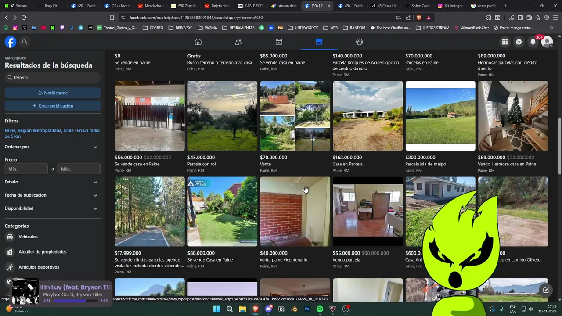This screenshot has height=316, width=562.
Task: Switch to the CABLE EXTE browser tab
Action: tap(250, 6)
